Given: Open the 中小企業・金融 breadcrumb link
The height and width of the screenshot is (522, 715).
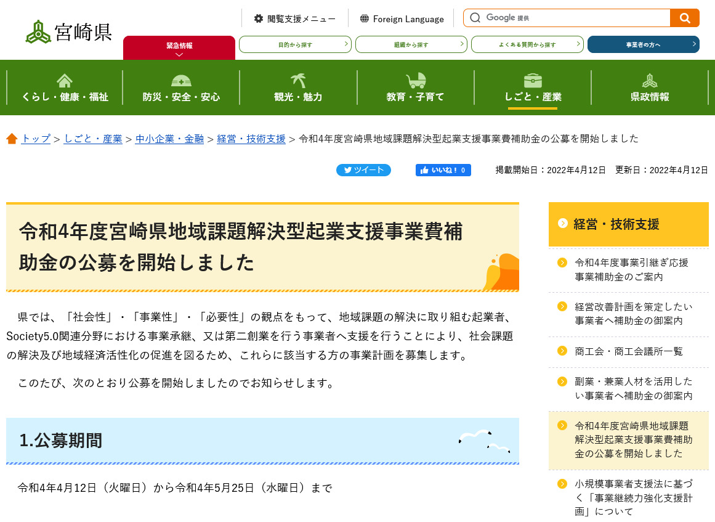Looking at the screenshot, I should pyautogui.click(x=169, y=139).
